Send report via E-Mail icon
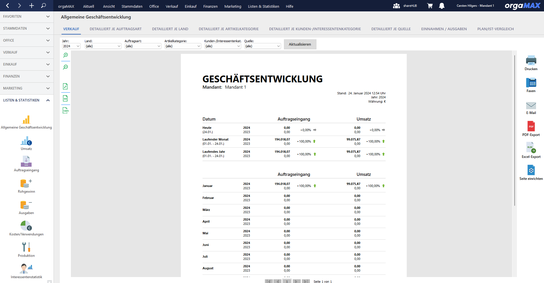The image size is (544, 283). (531, 105)
